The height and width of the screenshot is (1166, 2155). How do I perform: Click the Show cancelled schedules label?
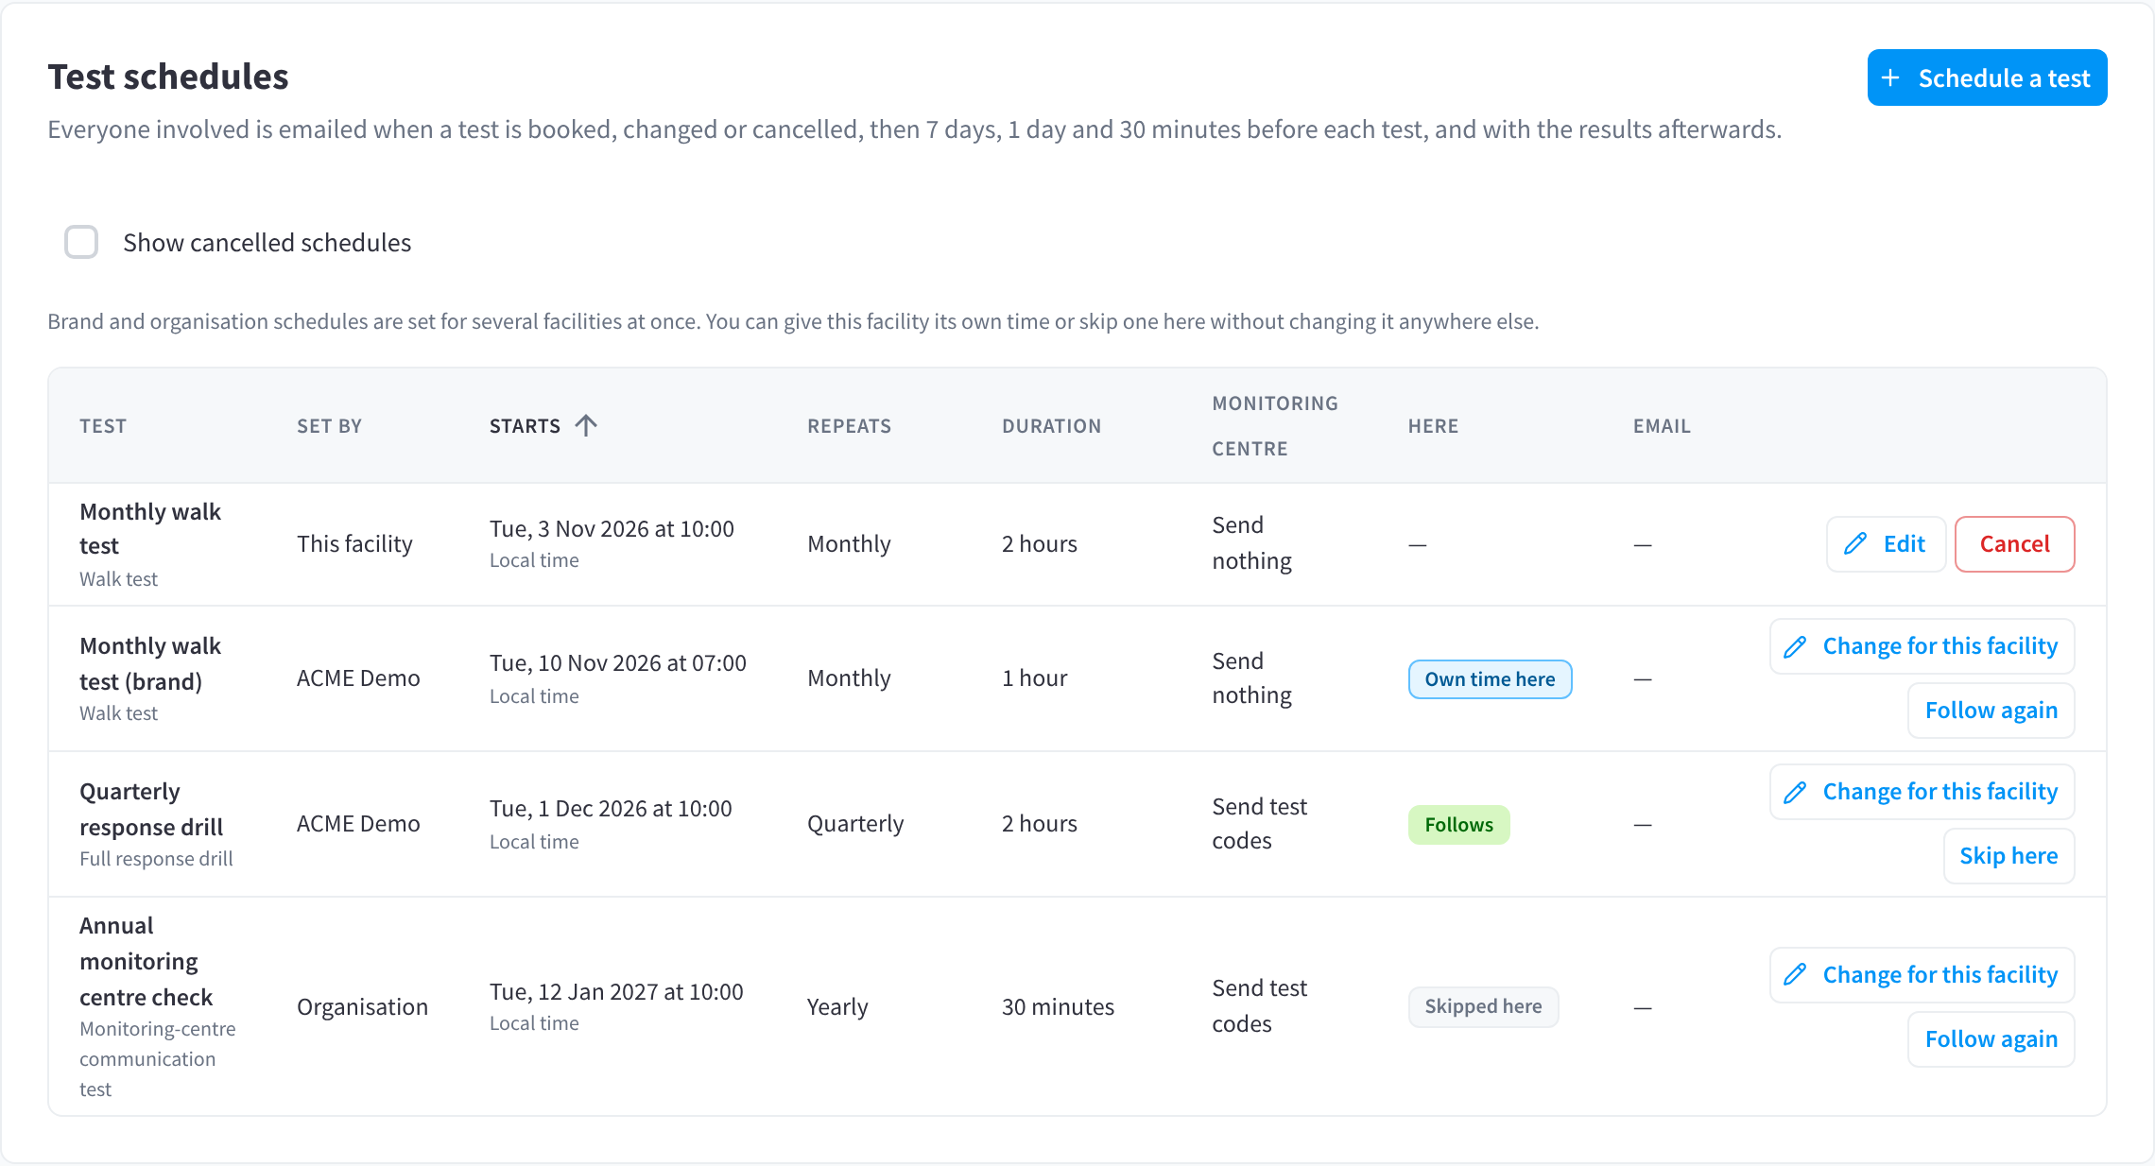[x=267, y=243]
